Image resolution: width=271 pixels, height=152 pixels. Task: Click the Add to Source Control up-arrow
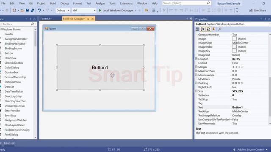pos(234,149)
